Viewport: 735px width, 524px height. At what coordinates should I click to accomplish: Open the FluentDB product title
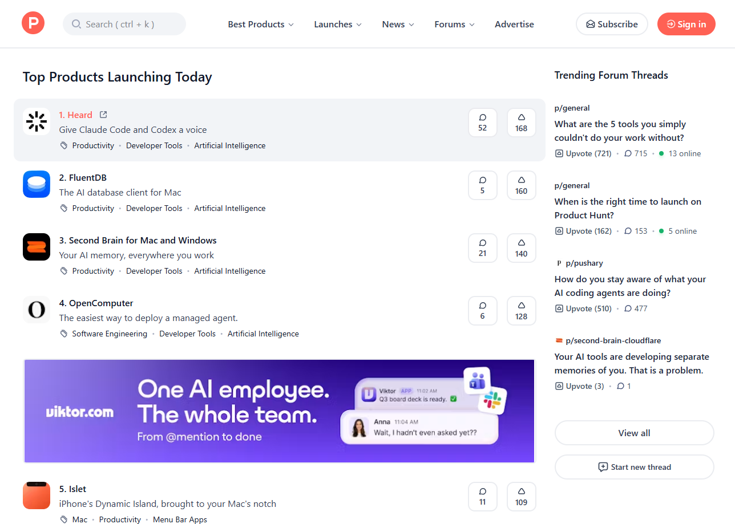[83, 177]
